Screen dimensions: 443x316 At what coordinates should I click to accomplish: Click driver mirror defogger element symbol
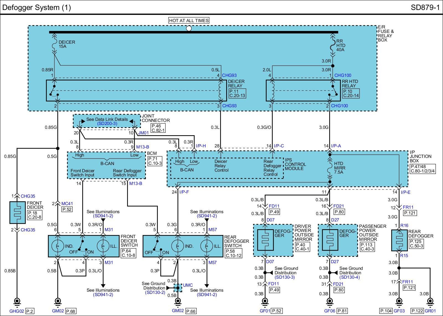pos(265,240)
